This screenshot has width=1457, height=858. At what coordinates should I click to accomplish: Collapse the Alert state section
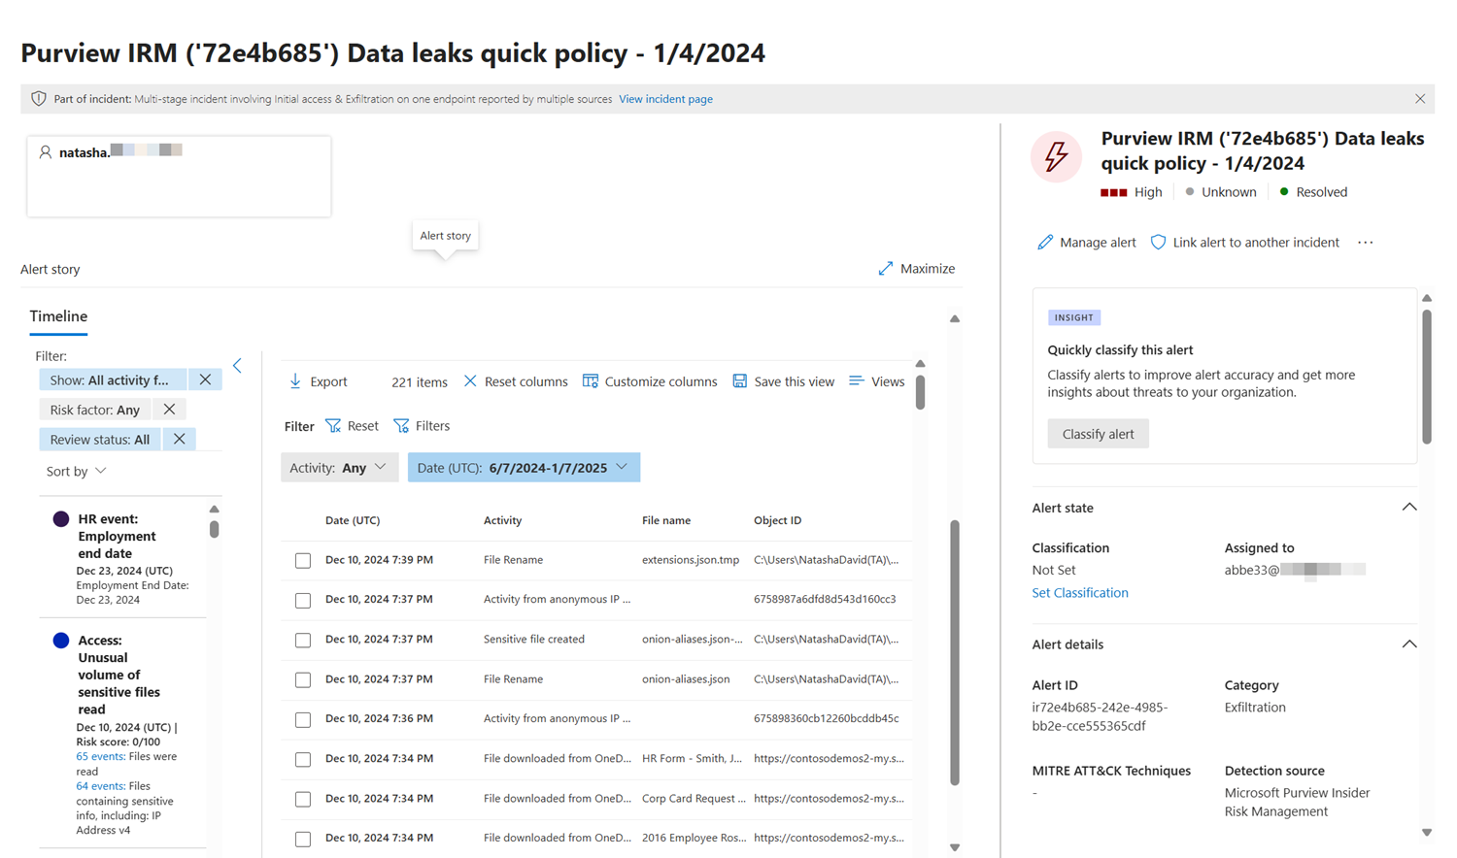(x=1408, y=508)
